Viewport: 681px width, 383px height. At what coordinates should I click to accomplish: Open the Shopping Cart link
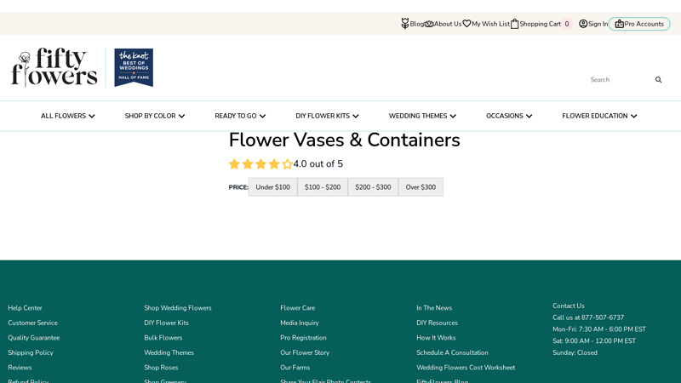[541, 24]
